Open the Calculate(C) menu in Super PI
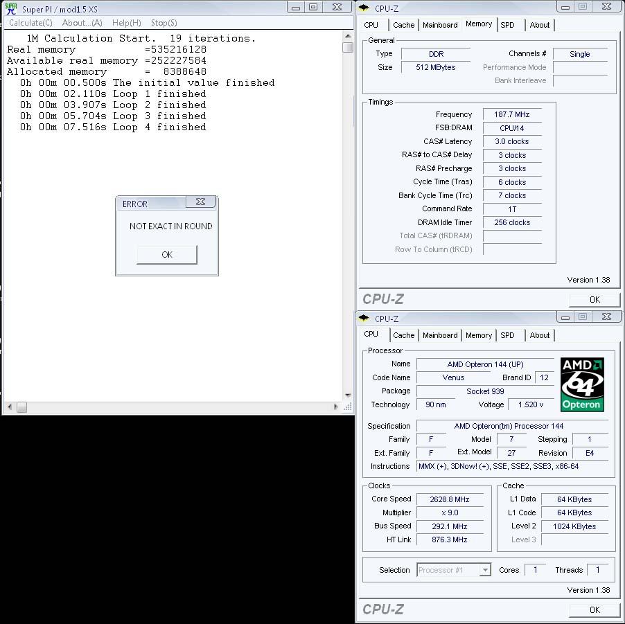 pyautogui.click(x=30, y=23)
